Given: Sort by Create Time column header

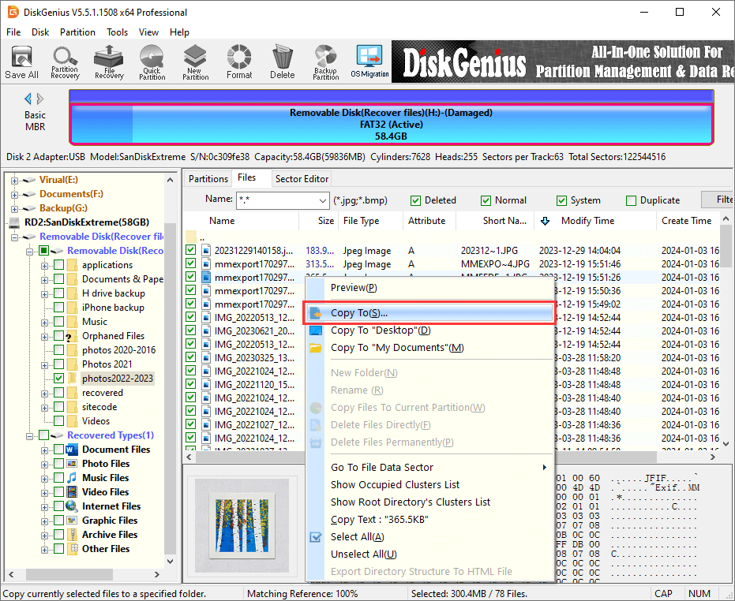Looking at the screenshot, I should [687, 221].
